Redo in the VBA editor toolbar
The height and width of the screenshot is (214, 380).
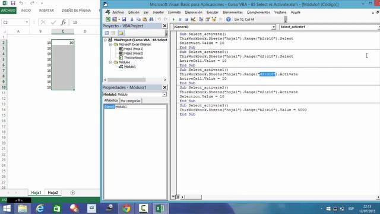pos(166,20)
